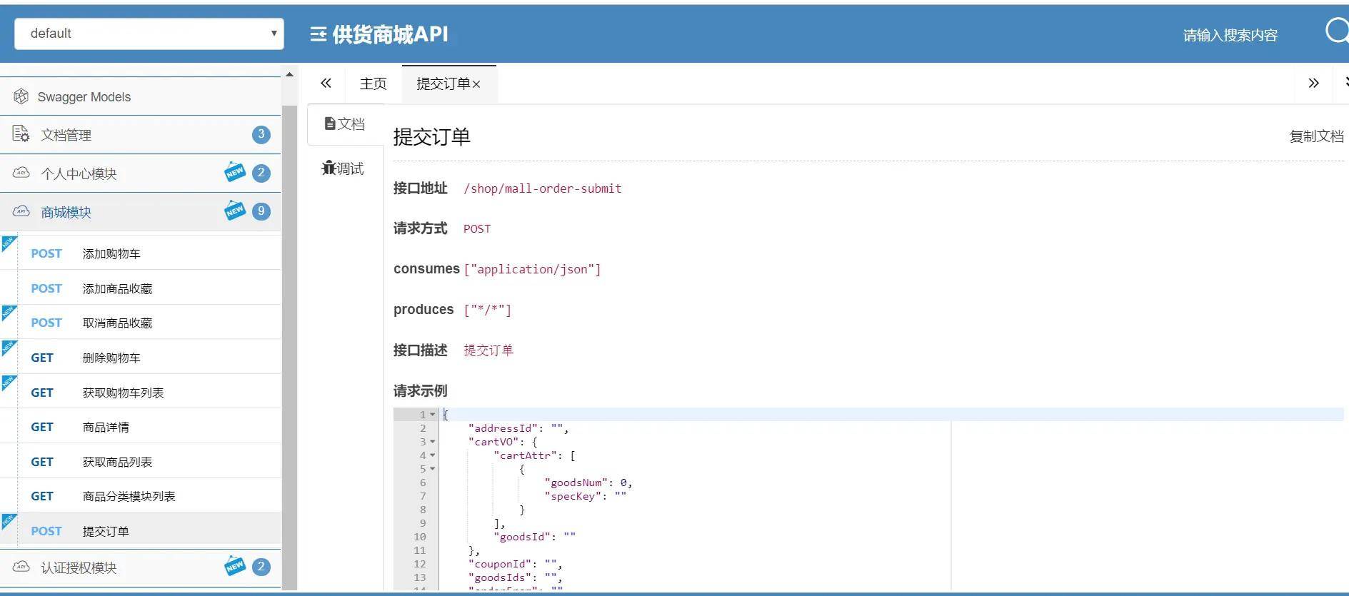Click the count badge 9 on 商城模块
Image resolution: width=1349 pixels, height=596 pixels.
[261, 211]
